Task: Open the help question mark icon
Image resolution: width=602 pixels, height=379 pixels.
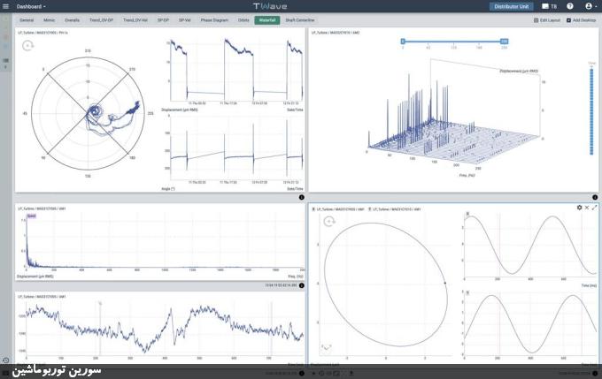Action: pos(570,6)
